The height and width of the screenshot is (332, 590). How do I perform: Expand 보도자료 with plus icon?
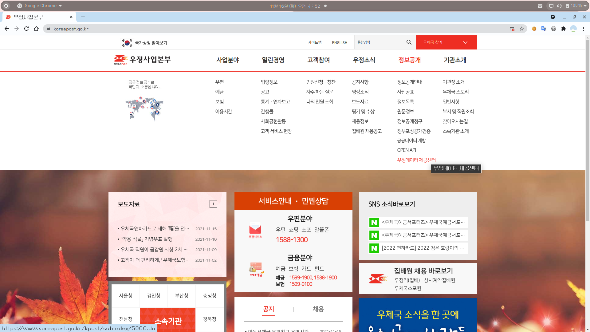coord(213,204)
